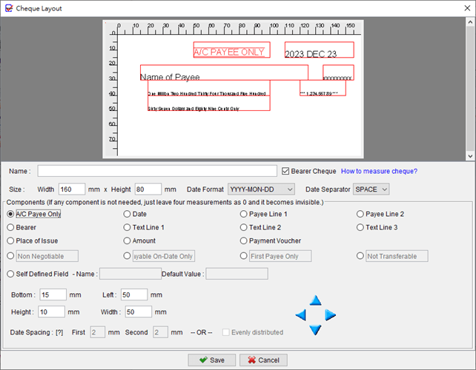Click the Date Spacing Second field
Screen dimensions: 476x370
point(161,332)
